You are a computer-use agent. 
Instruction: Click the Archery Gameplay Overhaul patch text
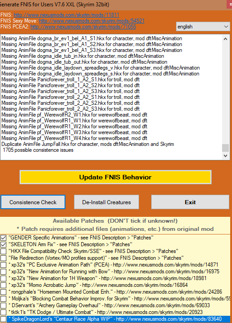point(109,305)
